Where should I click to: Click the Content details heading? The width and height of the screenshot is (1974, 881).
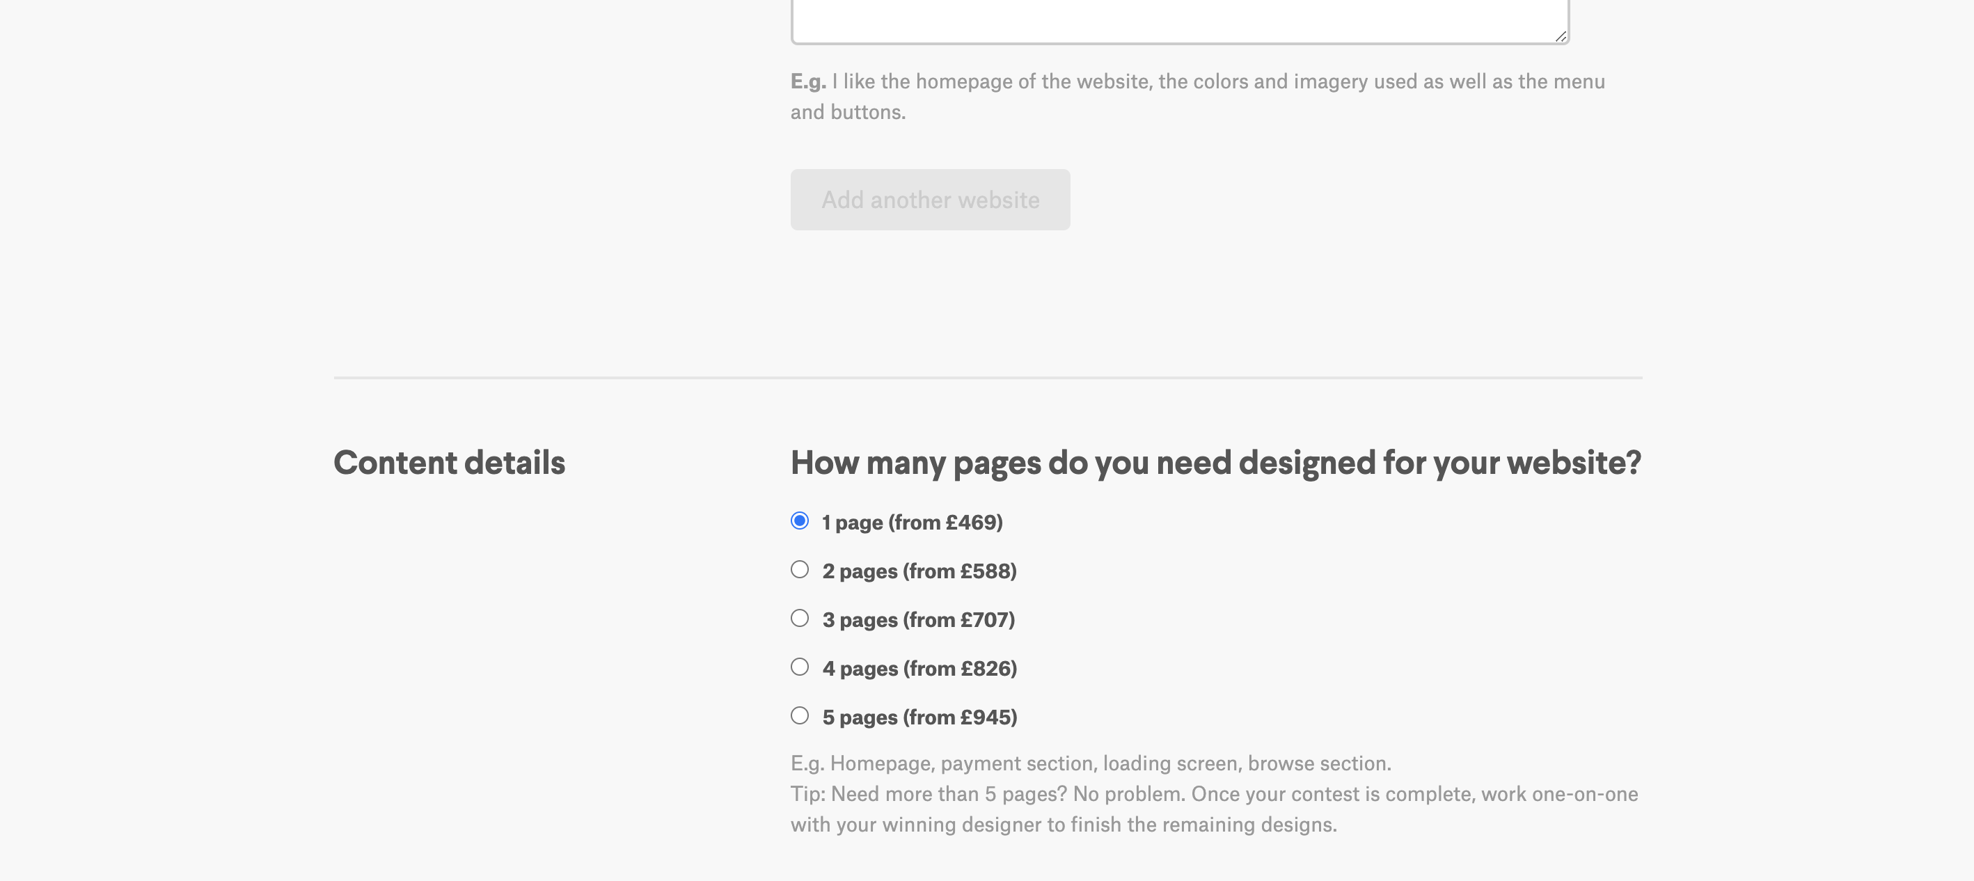[x=449, y=463]
